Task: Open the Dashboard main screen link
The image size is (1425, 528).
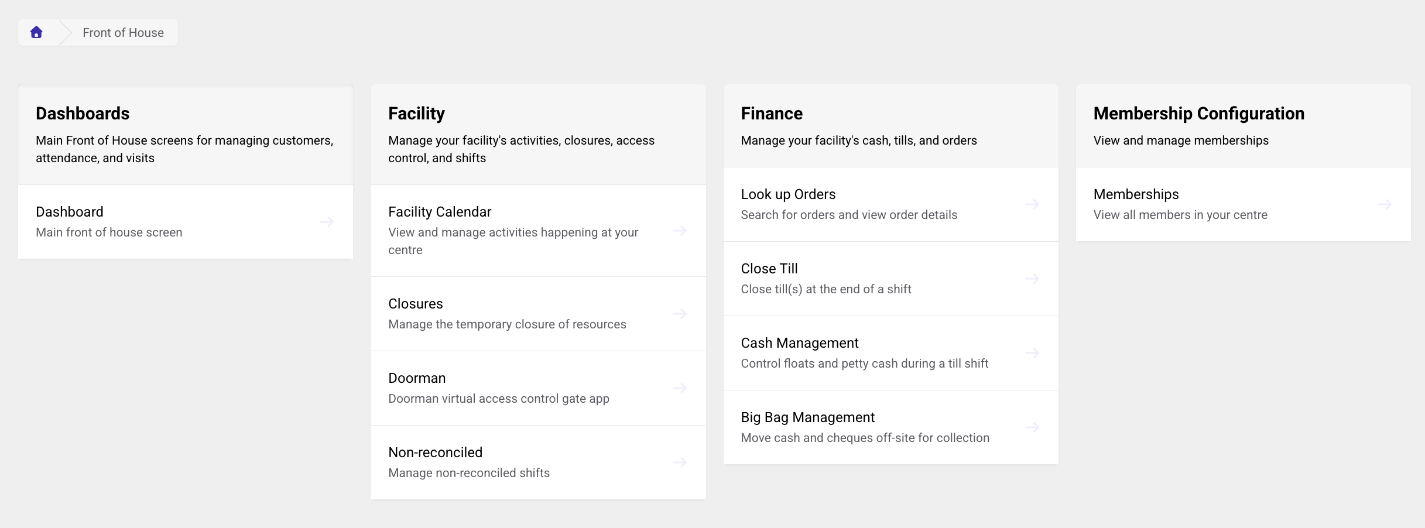Action: pyautogui.click(x=186, y=222)
